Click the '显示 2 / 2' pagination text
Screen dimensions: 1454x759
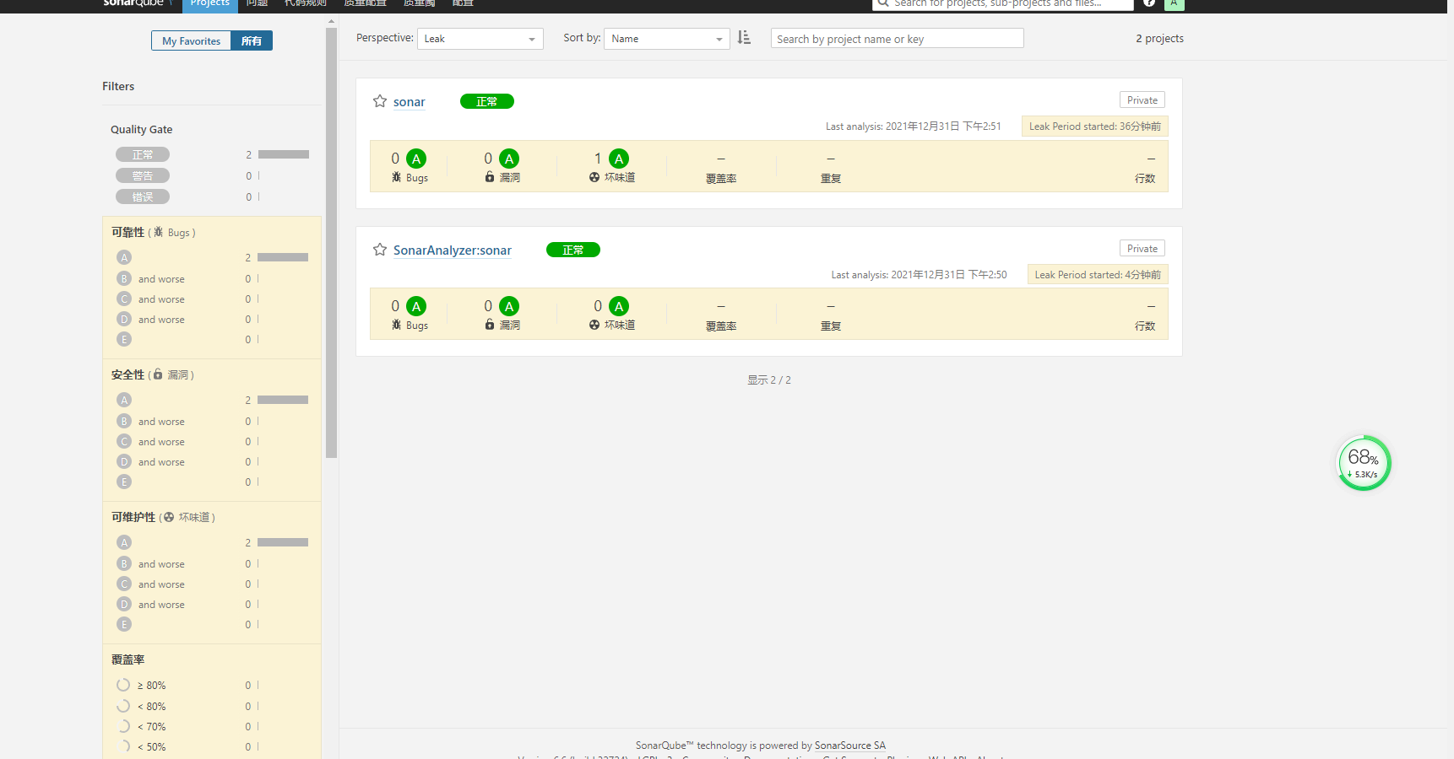click(x=769, y=380)
